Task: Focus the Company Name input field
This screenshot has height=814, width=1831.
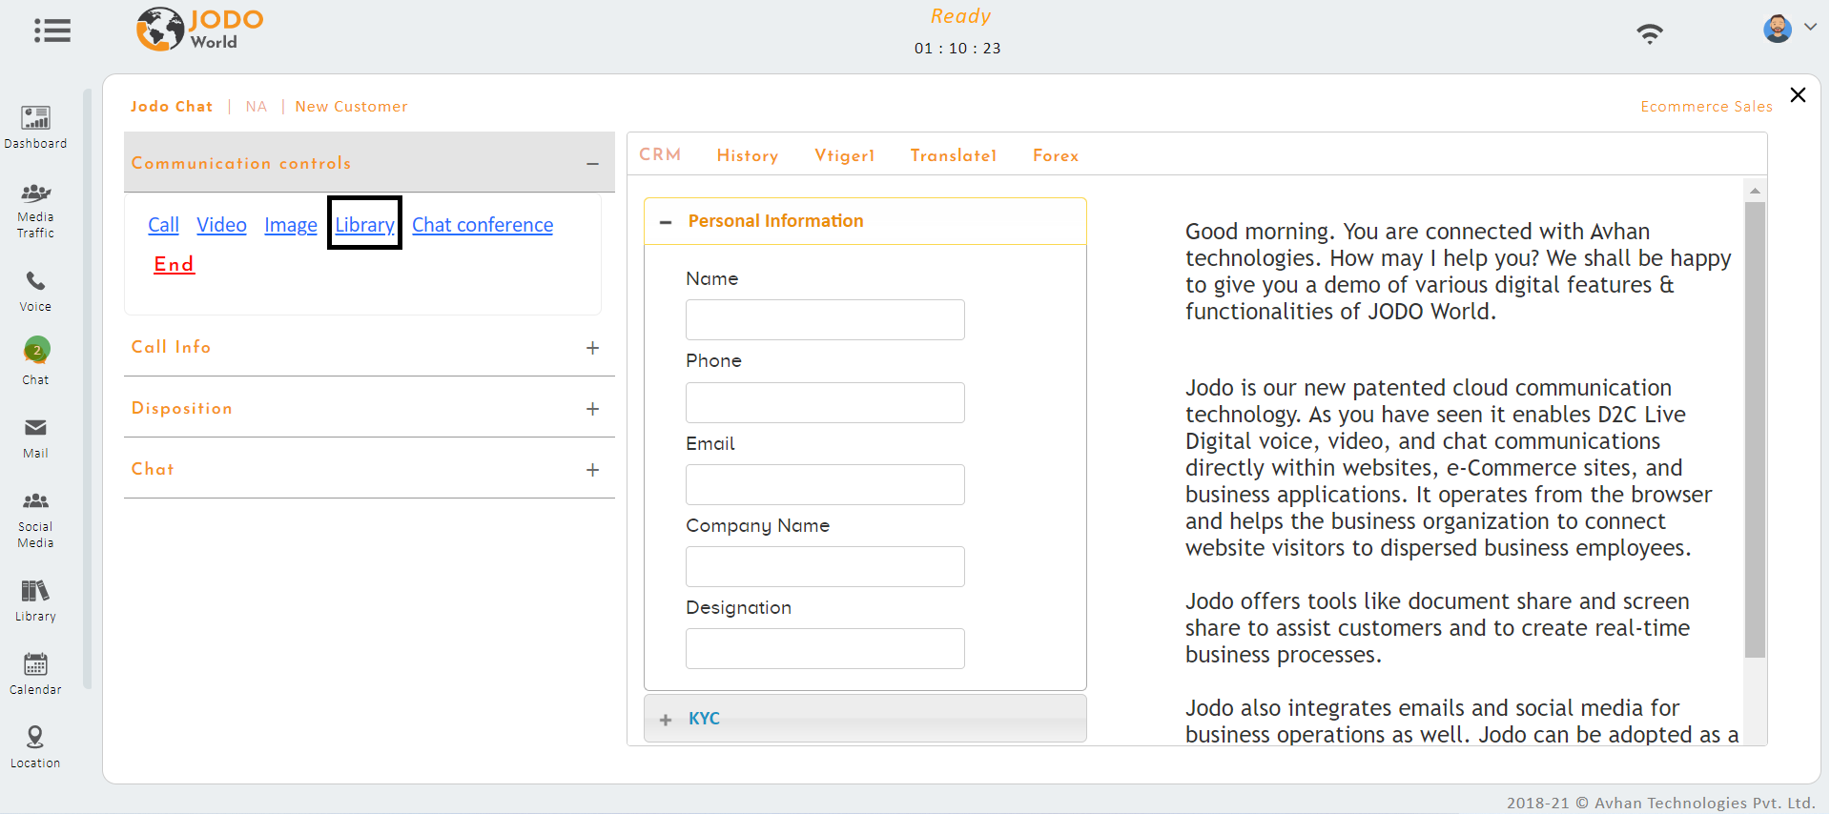Action: 825,566
